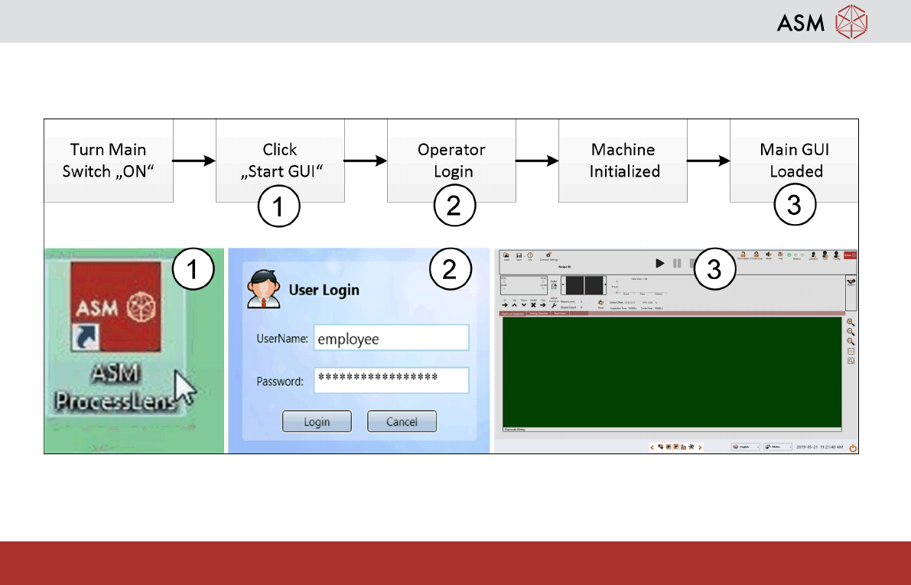Click the Delete X icon
911x585 pixels.
pyautogui.click(x=533, y=305)
